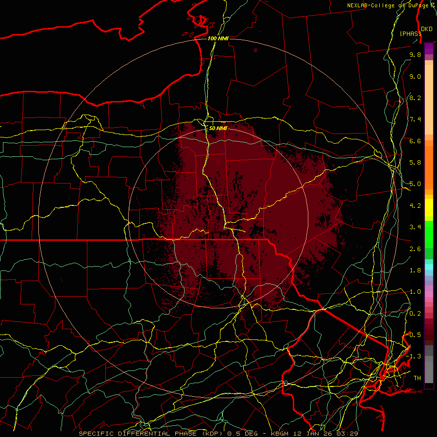Click the 0.2 legend value
437x437 pixels.
coord(415,314)
